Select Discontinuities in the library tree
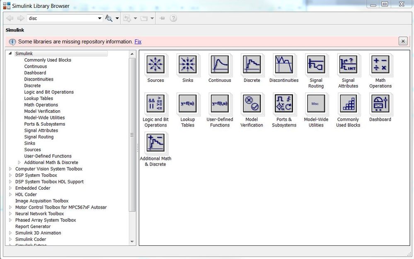 pyautogui.click(x=39, y=79)
